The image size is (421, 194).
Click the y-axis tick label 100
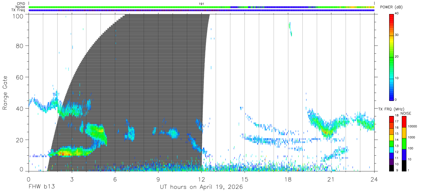coord(19,16)
